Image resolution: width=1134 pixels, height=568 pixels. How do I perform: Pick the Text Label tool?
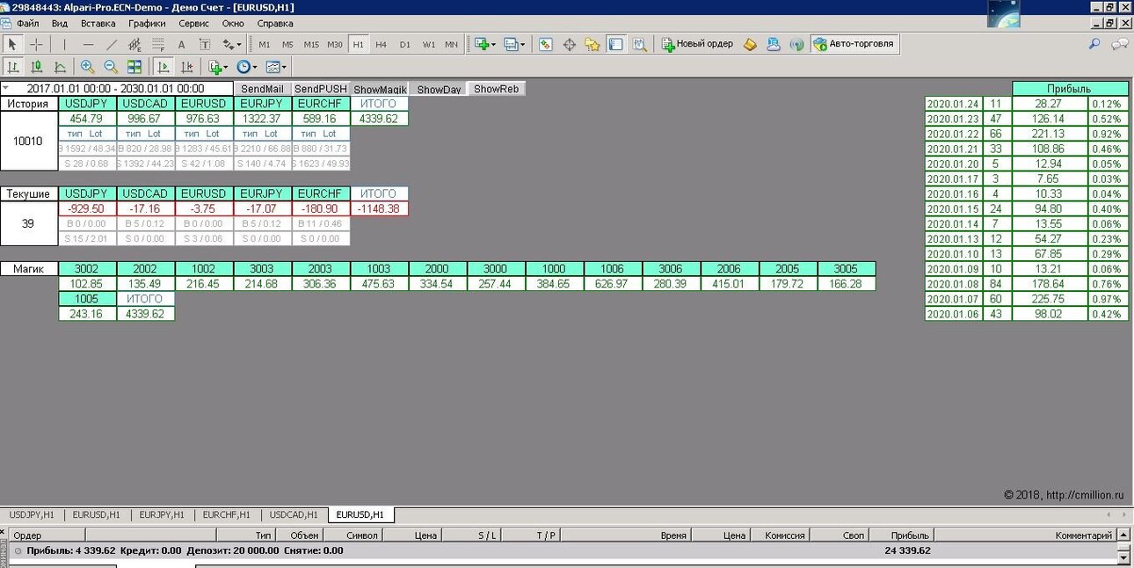(204, 44)
